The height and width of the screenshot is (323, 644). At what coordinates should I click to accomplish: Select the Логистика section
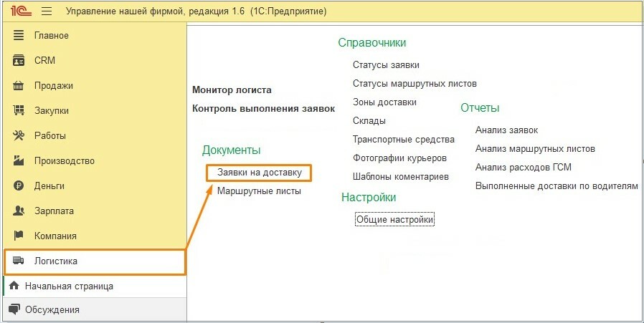pos(95,261)
